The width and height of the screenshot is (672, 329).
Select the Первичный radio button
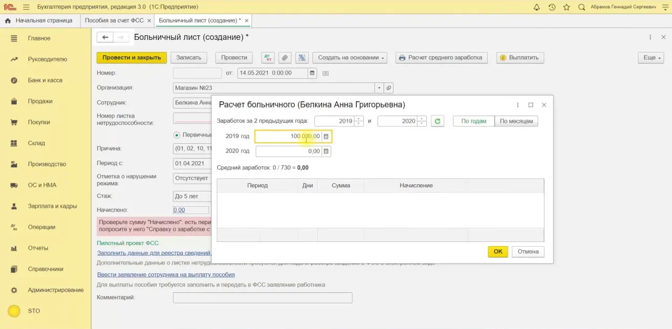pyautogui.click(x=177, y=135)
